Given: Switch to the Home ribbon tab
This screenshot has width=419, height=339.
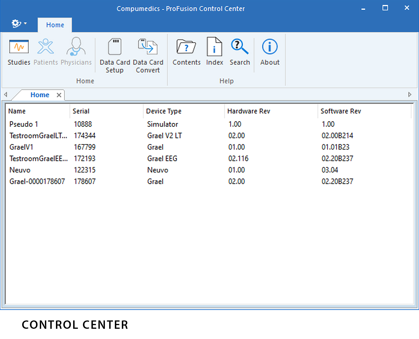Looking at the screenshot, I should [55, 25].
